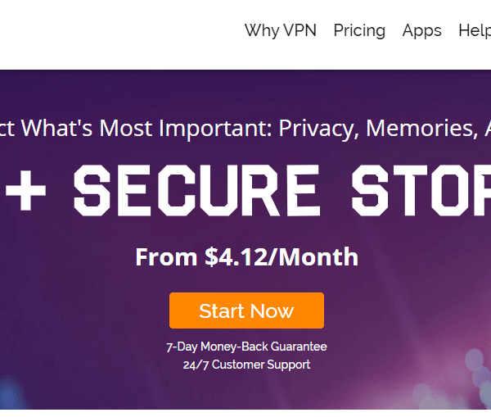Viewport: 491px width, 417px height.
Task: Click the cut-off STOR heading word
Action: 421,190
